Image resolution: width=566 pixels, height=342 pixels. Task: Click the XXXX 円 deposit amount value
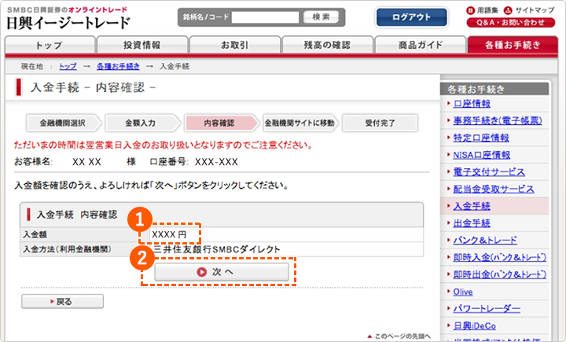coord(169,234)
